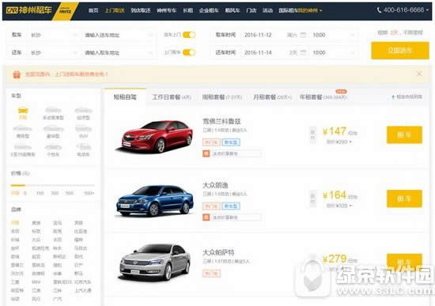The height and width of the screenshot is (306, 435).
Task: Dismiss the promo banner with the X
Action: (419, 74)
